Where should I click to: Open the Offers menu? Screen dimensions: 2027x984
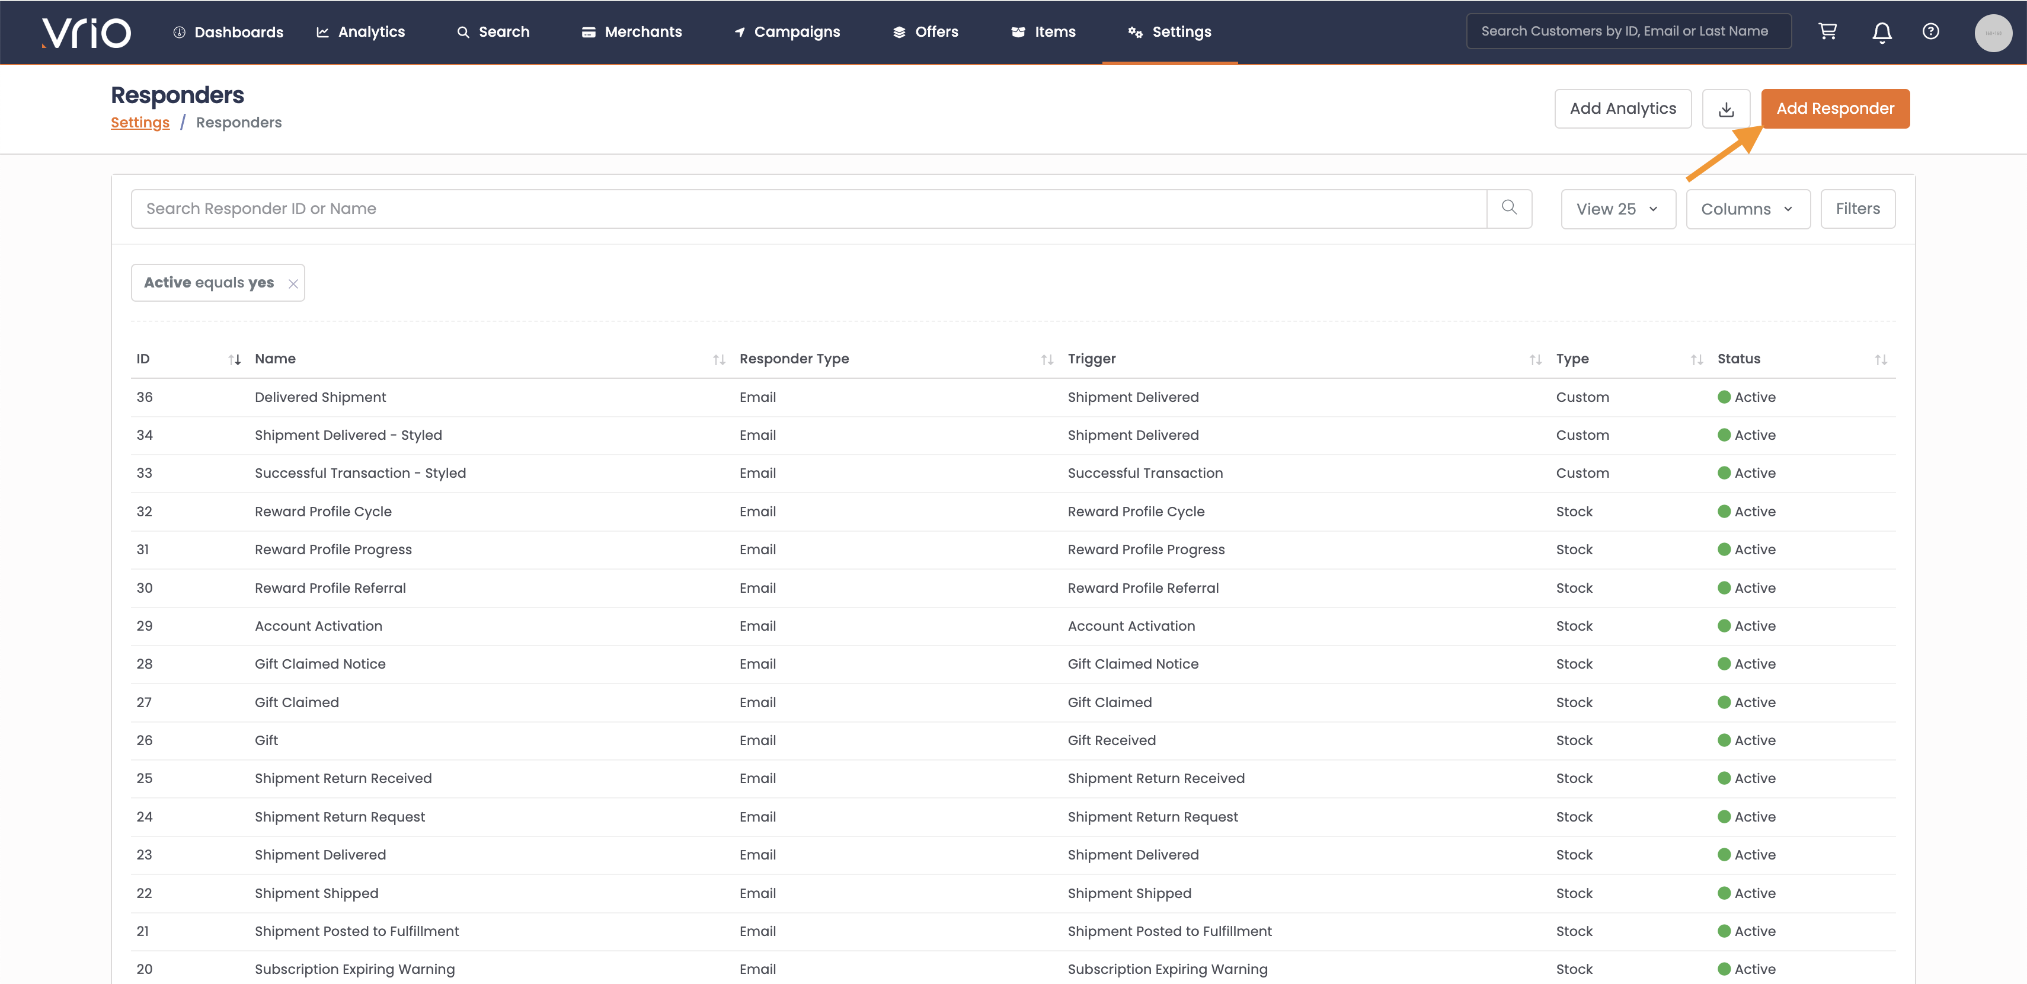pos(925,32)
